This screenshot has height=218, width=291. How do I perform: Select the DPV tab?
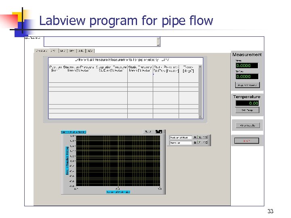[x=54, y=50]
